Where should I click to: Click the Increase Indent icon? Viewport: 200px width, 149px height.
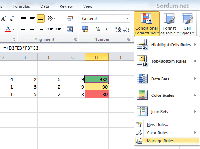click(58, 29)
